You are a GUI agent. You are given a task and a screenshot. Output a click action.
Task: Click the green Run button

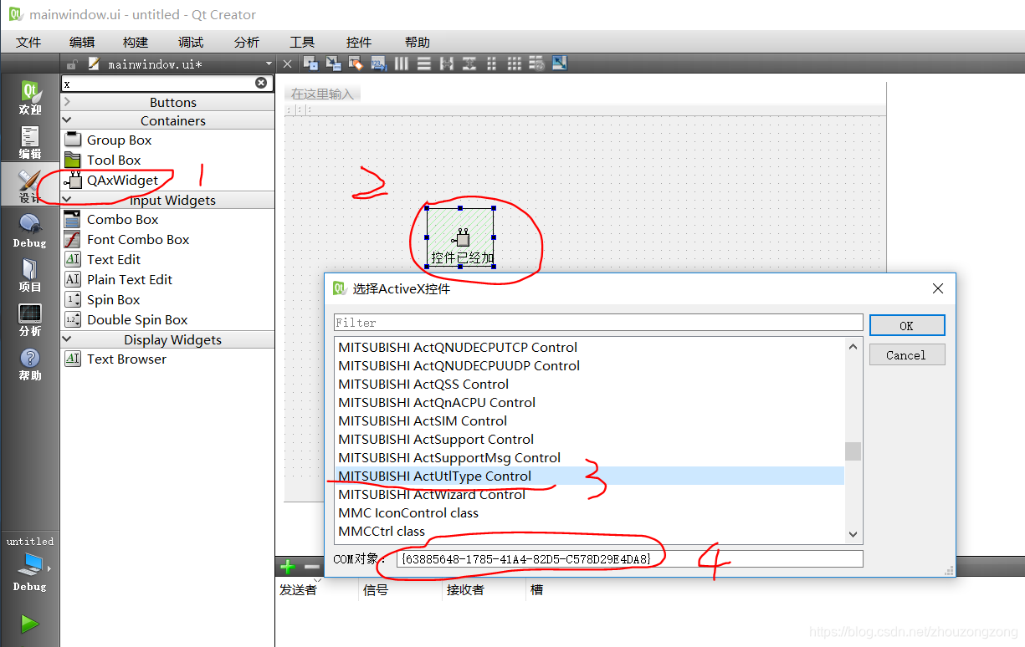coord(29,624)
